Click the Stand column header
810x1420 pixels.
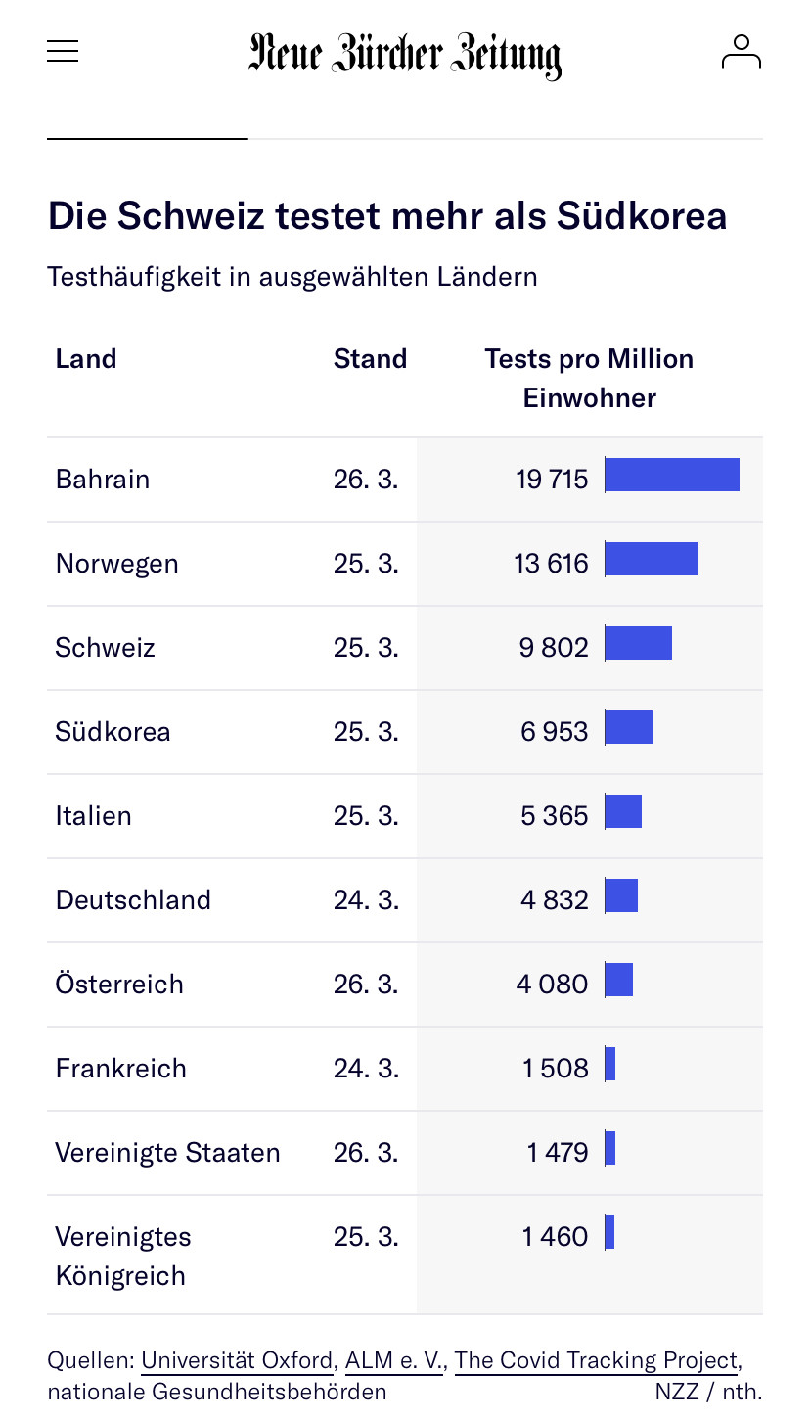pos(370,359)
